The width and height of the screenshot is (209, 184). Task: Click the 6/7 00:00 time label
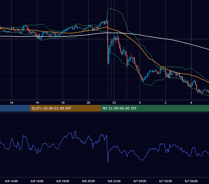(x=140, y=181)
